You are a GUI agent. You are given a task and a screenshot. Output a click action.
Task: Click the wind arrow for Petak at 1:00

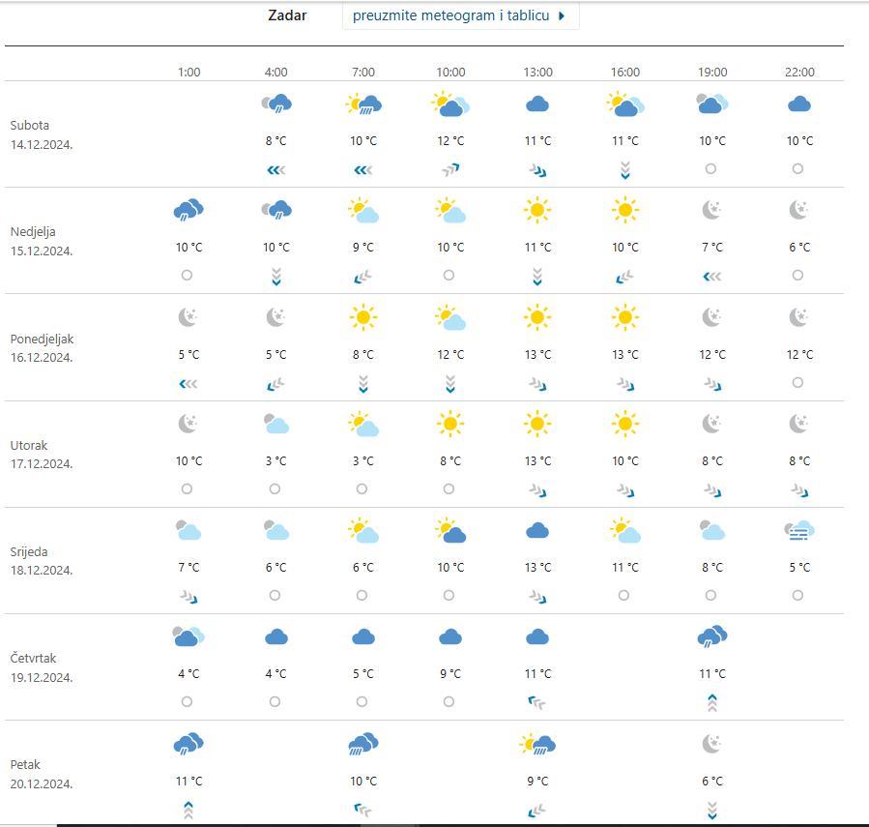pos(188,810)
